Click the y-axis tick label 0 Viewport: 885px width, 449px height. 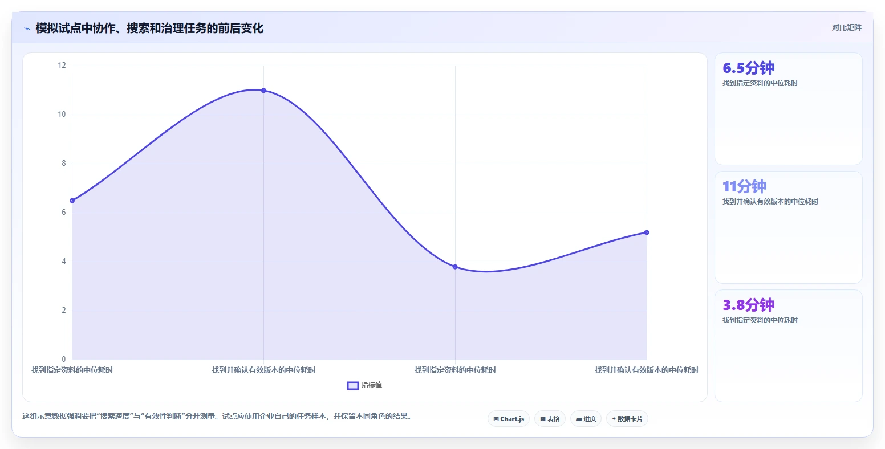(x=64, y=360)
